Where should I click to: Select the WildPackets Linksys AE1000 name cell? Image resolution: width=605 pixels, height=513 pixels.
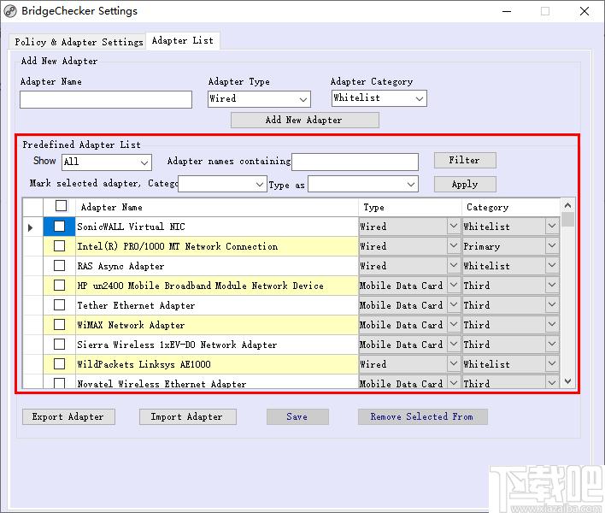217,364
